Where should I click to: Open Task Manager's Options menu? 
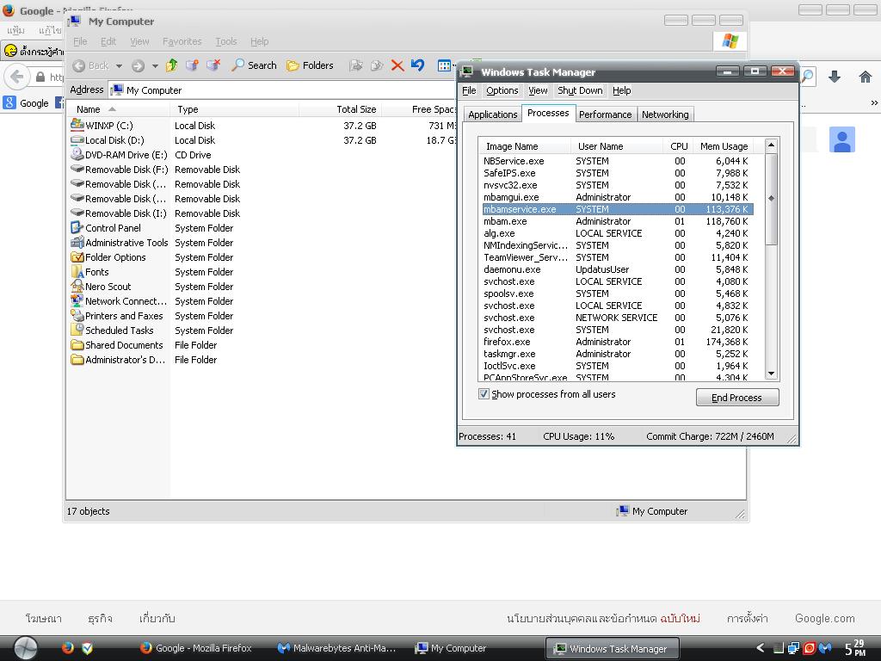click(502, 90)
